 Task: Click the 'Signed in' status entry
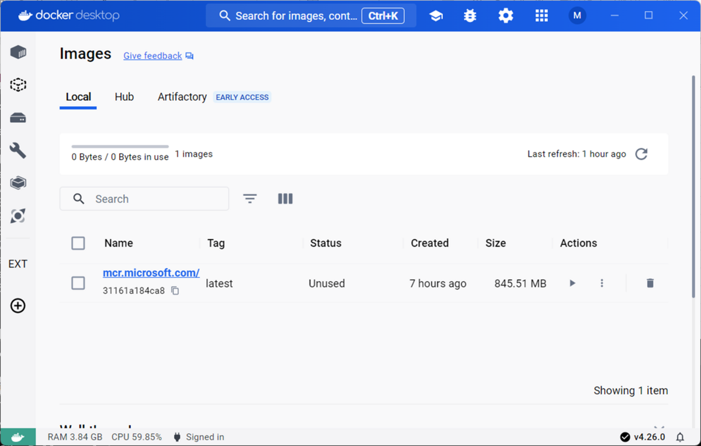pos(199,437)
